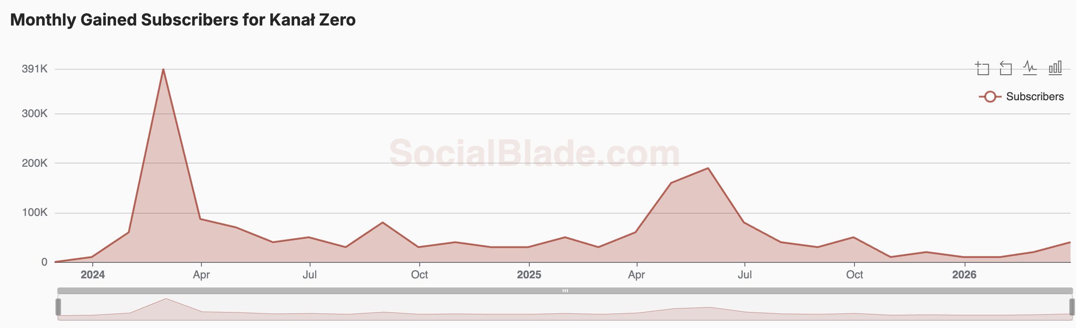The width and height of the screenshot is (1076, 328).
Task: Click the SocialBlade.com watermark
Action: coord(534,153)
